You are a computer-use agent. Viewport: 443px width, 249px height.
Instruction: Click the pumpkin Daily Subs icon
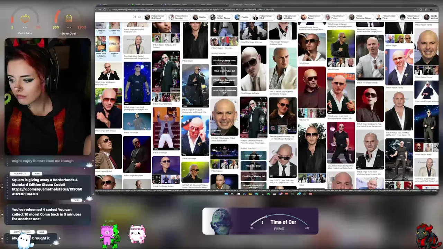click(25, 19)
